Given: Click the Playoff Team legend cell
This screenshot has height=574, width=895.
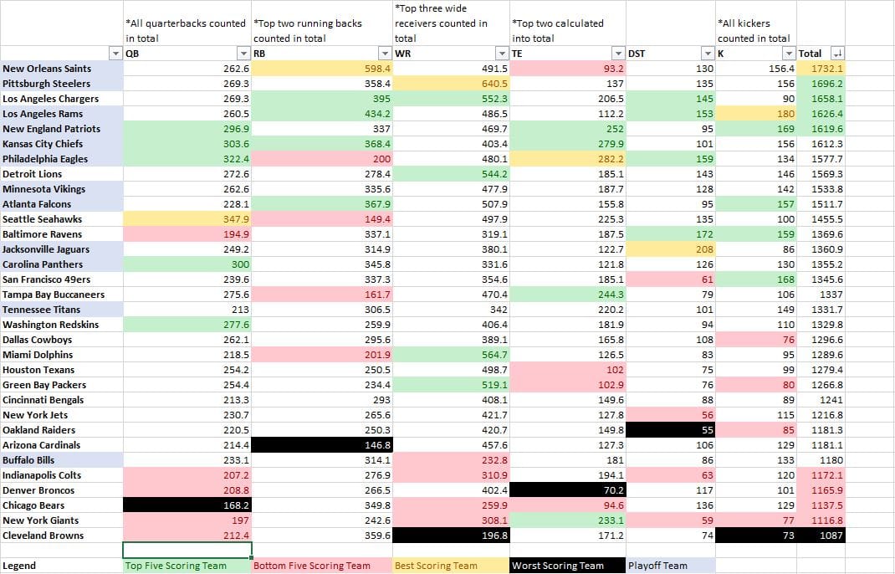Looking at the screenshot, I should 670,566.
